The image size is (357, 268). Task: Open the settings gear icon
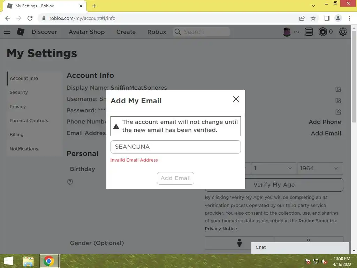click(343, 32)
